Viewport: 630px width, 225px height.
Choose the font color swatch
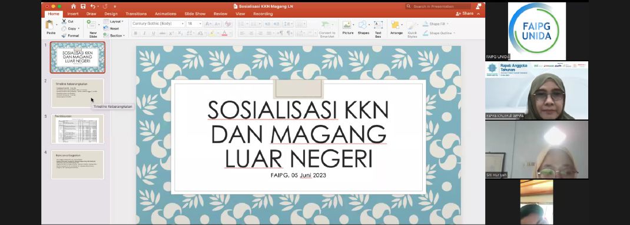tap(224, 34)
